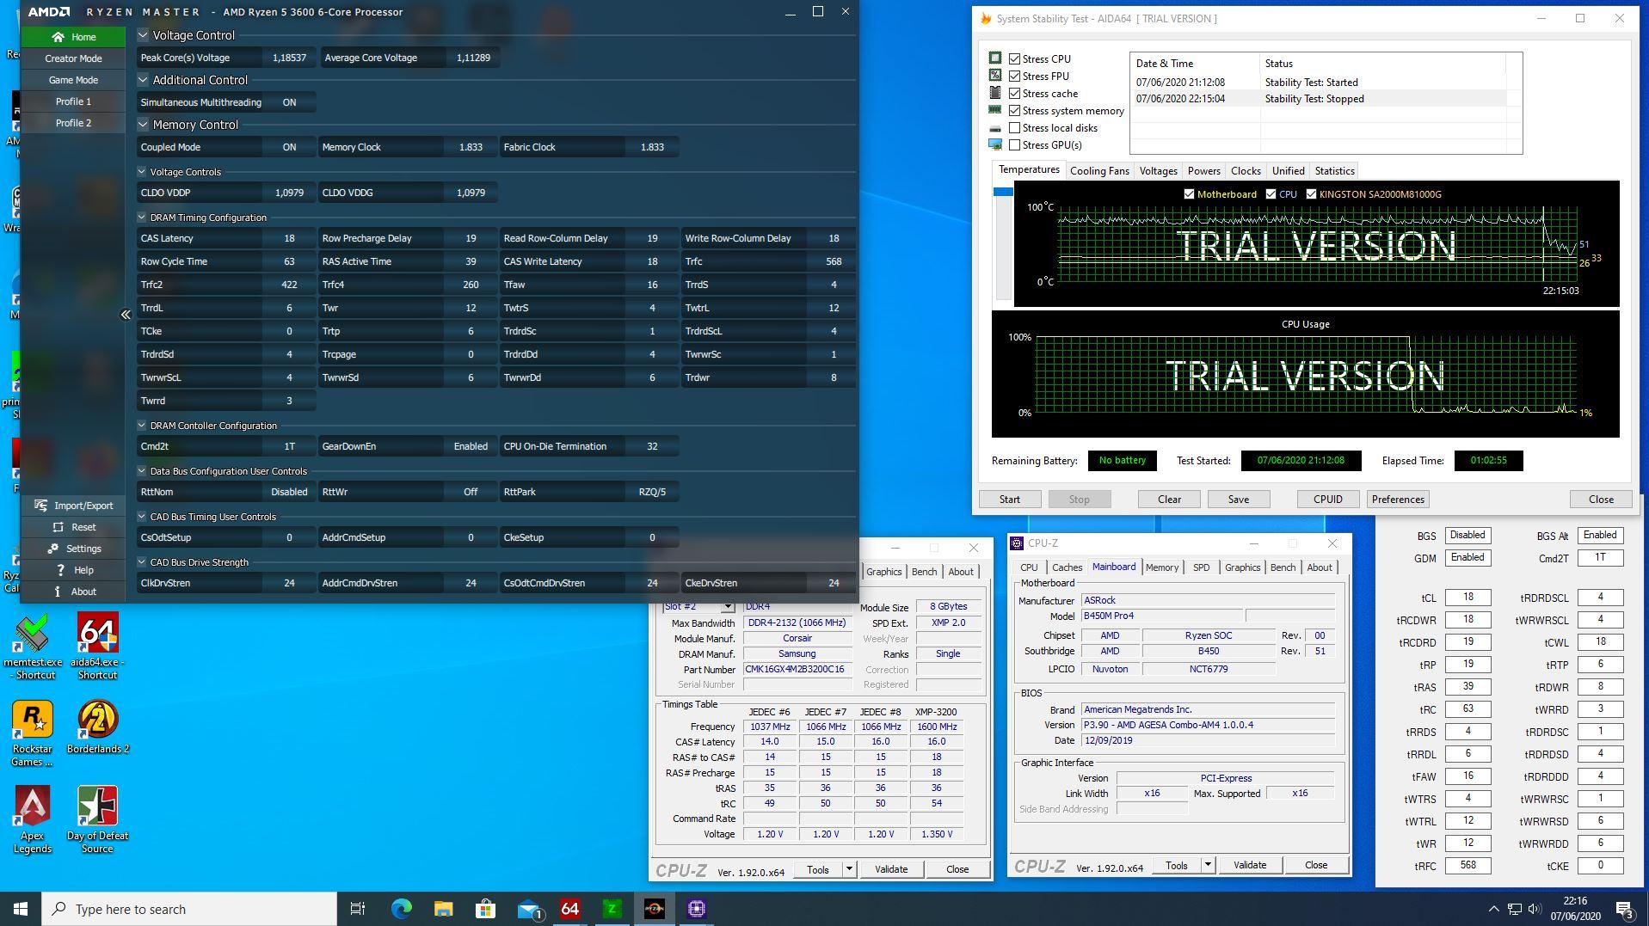This screenshot has width=1649, height=926.
Task: Select Creator Mode in Ryzen Master
Action: tap(73, 58)
